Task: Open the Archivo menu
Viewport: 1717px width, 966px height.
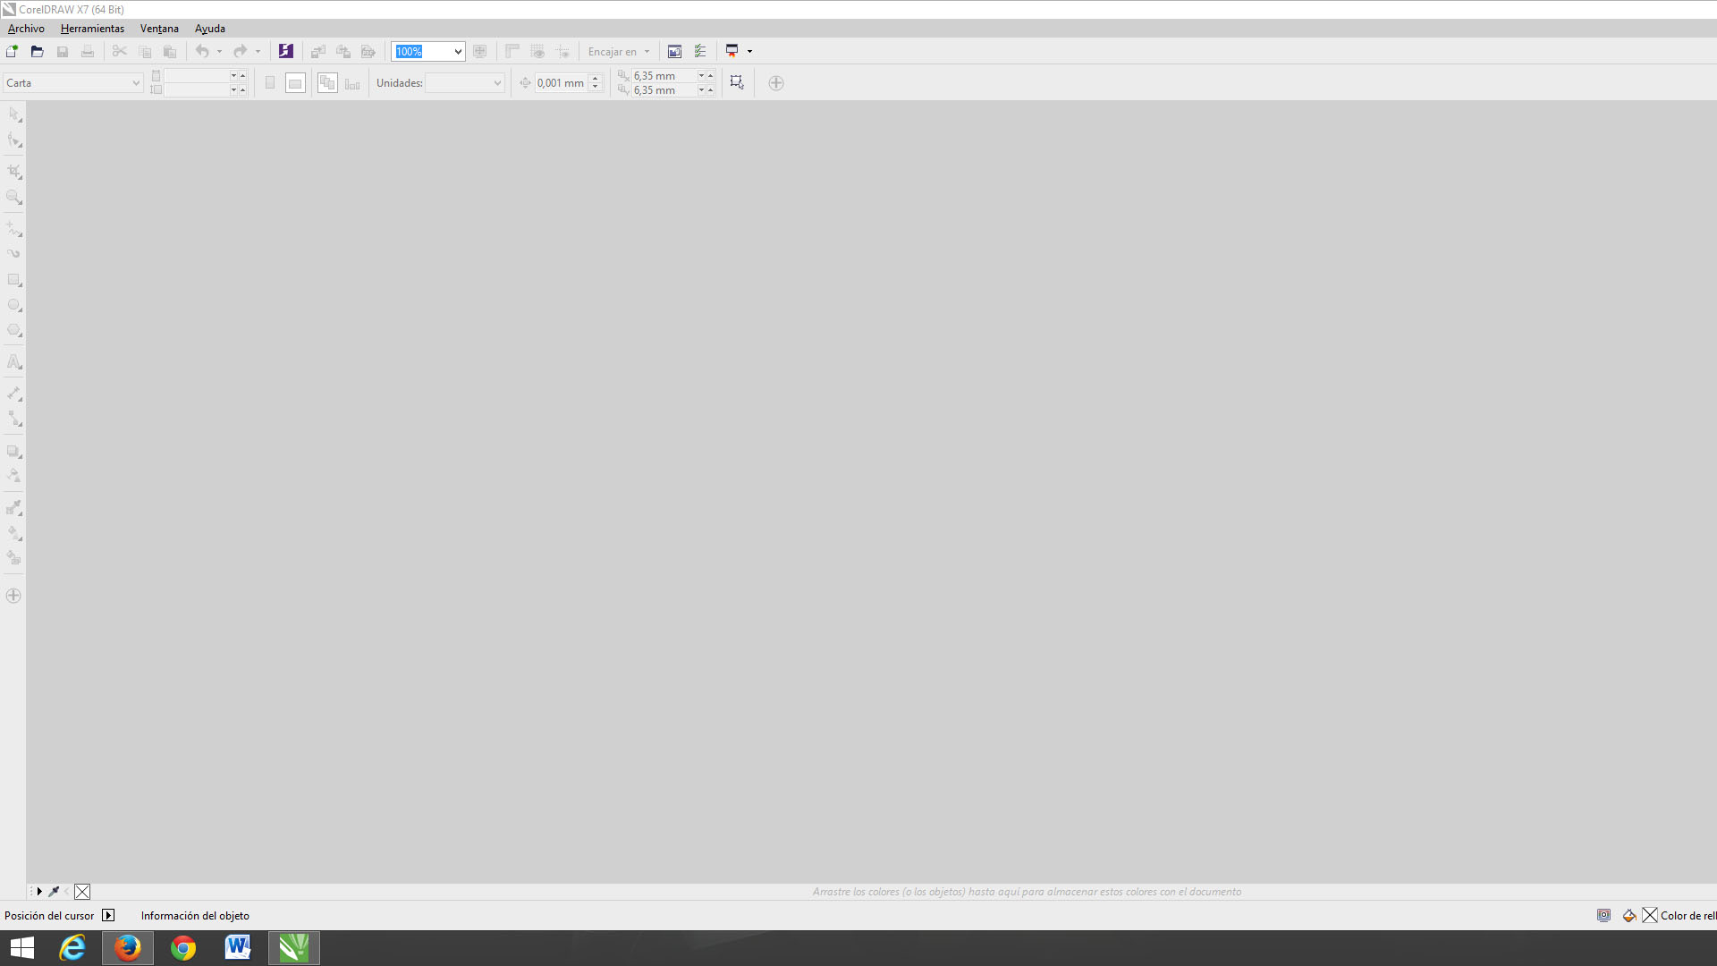Action: click(26, 29)
